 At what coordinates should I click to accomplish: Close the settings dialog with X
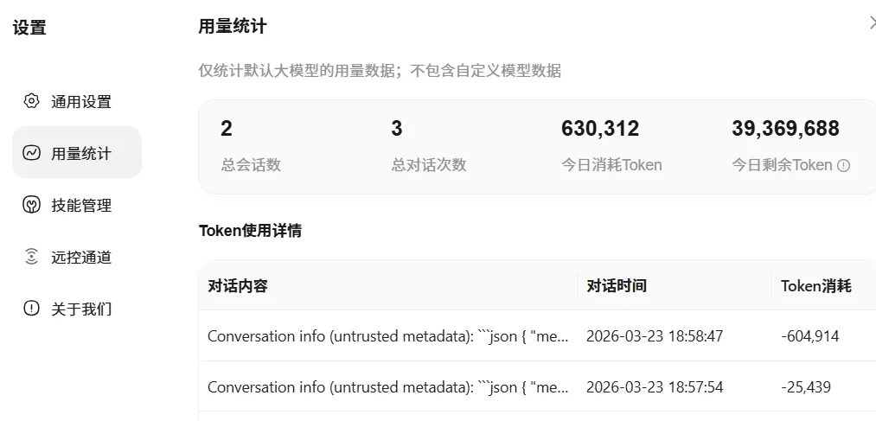pos(872,23)
